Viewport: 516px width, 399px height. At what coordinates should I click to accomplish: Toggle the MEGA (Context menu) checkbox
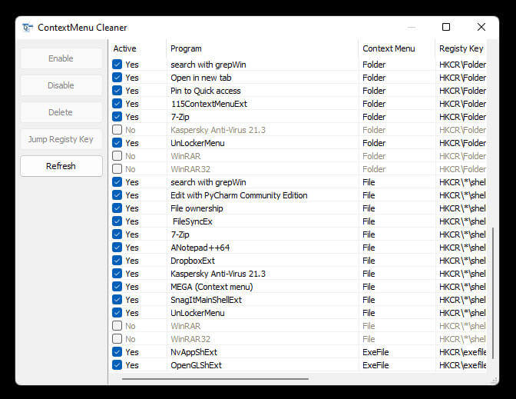pyautogui.click(x=117, y=287)
